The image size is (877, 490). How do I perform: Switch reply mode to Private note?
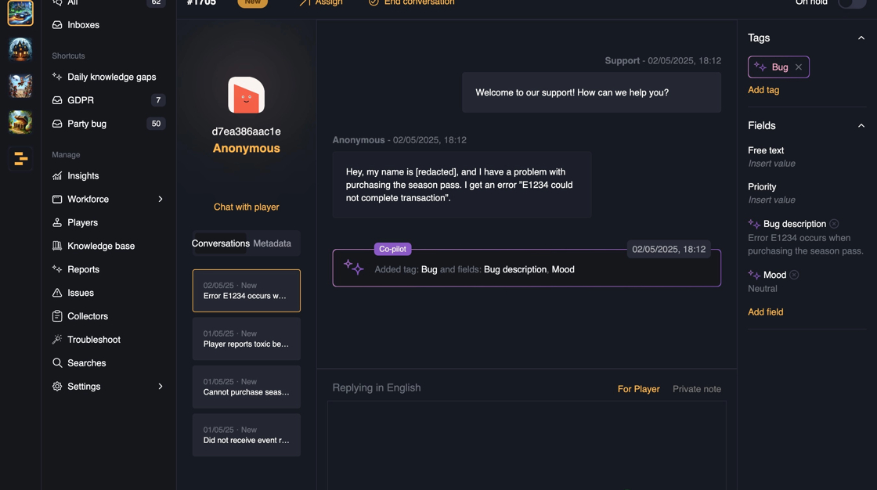click(696, 389)
